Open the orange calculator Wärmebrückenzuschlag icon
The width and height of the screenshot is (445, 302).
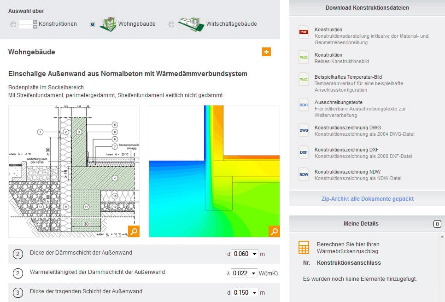(x=304, y=248)
